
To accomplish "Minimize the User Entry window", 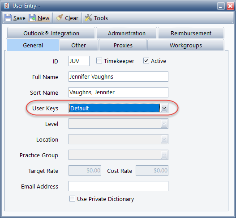I will click(x=221, y=6).
